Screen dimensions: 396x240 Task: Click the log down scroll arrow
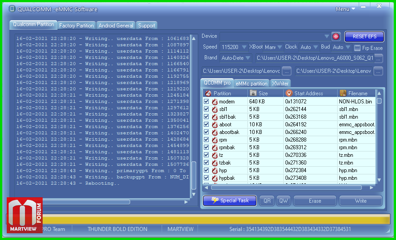tap(194, 194)
